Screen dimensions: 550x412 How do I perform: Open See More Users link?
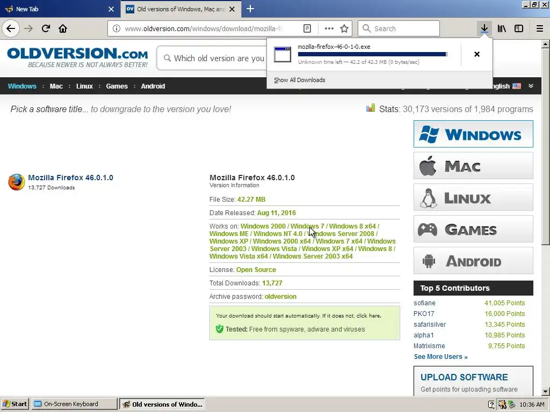[x=440, y=357]
